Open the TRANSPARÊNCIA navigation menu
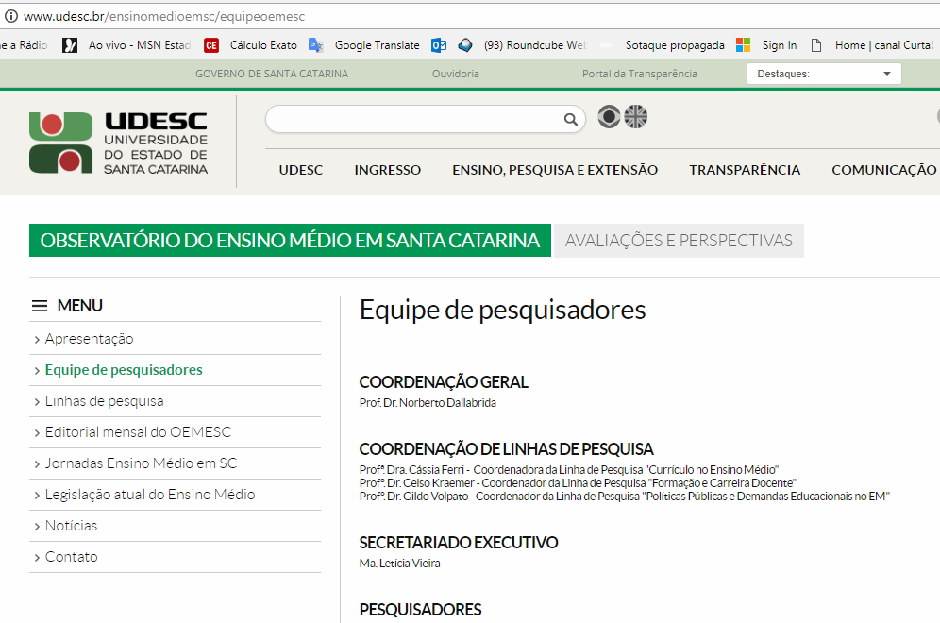This screenshot has height=623, width=940. tap(745, 170)
